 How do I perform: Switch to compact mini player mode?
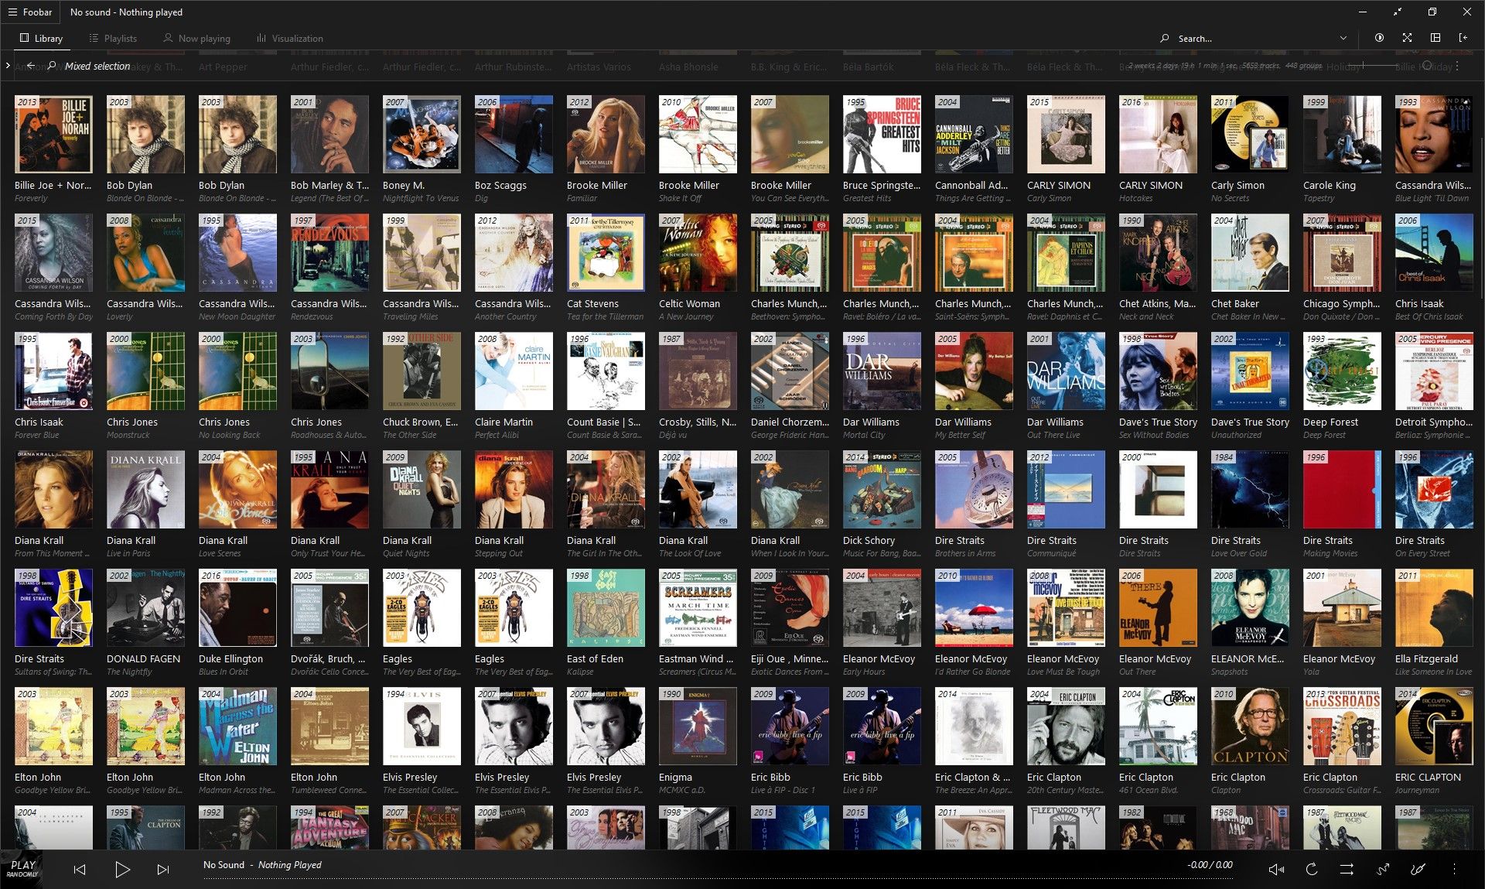point(1398,12)
